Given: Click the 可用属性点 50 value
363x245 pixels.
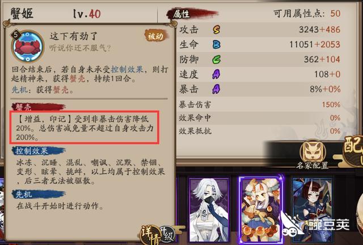Looking at the screenshot, I should 335,13.
